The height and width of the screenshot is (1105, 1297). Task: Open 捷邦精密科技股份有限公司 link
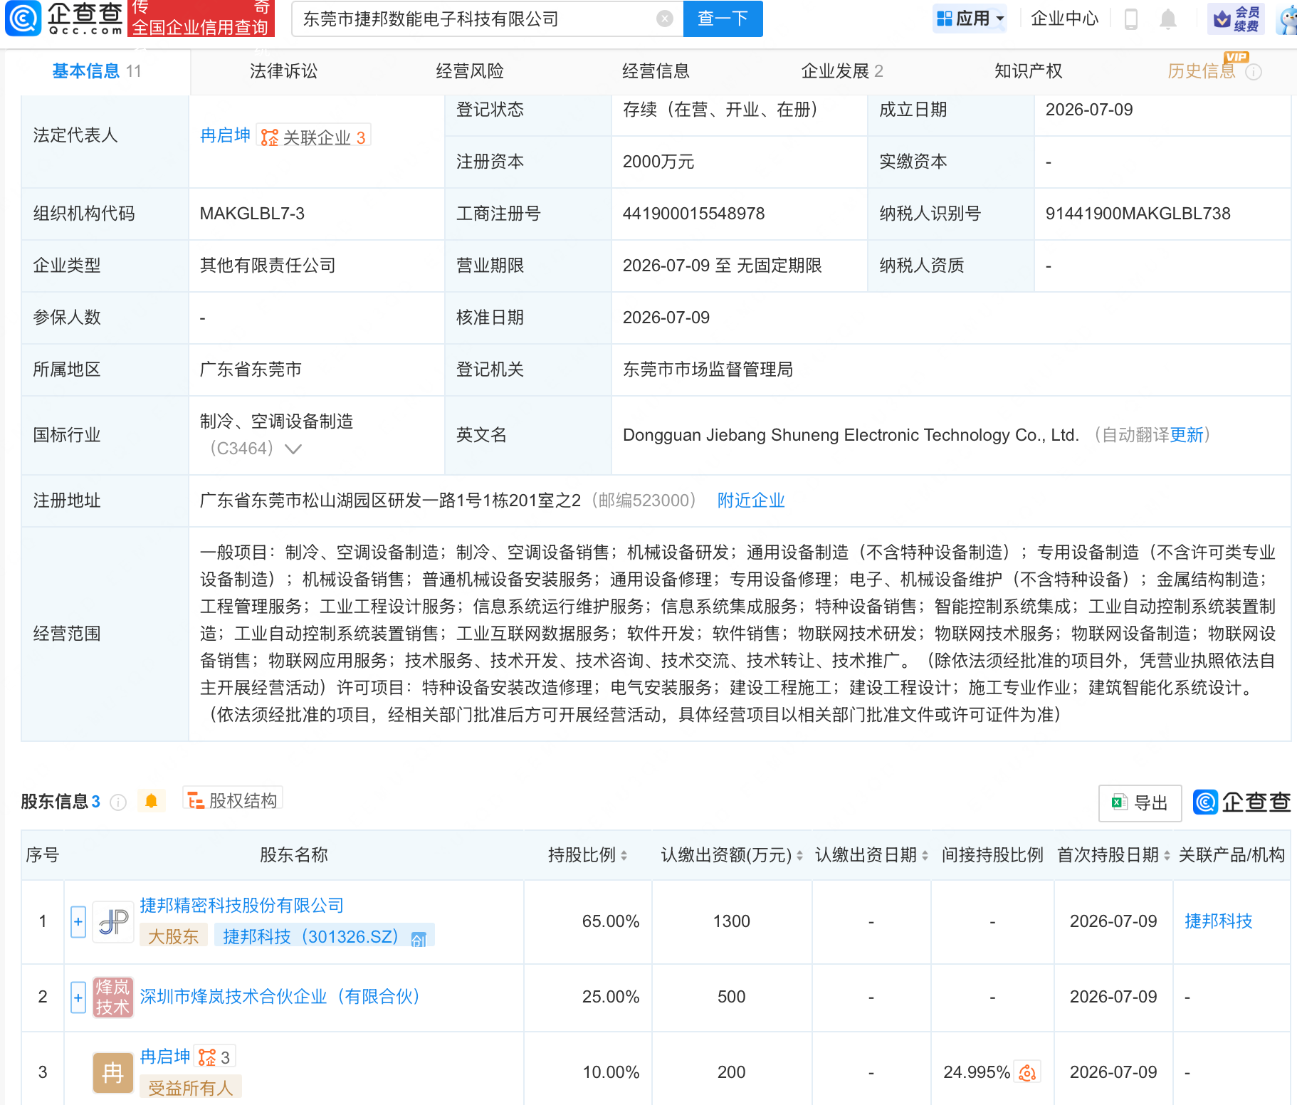[242, 906]
